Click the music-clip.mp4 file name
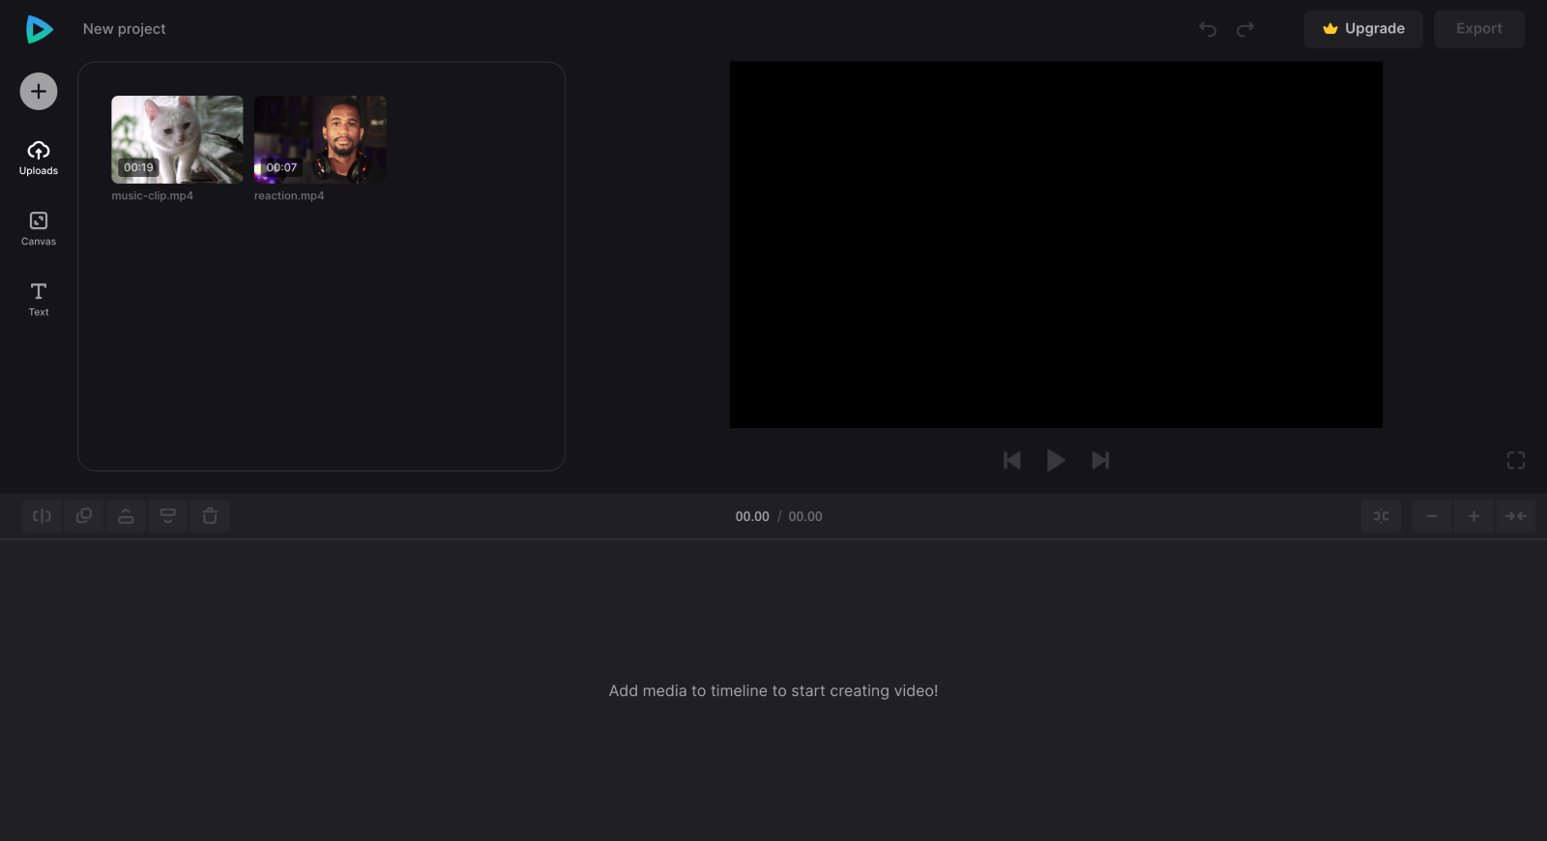The height and width of the screenshot is (841, 1547). pyautogui.click(x=152, y=196)
